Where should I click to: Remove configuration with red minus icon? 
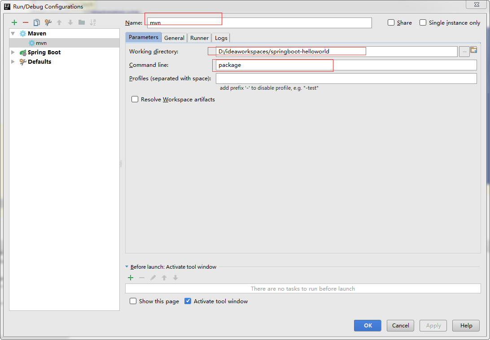point(26,22)
